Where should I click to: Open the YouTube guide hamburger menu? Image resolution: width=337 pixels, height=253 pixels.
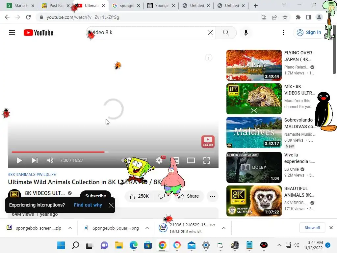[12, 33]
